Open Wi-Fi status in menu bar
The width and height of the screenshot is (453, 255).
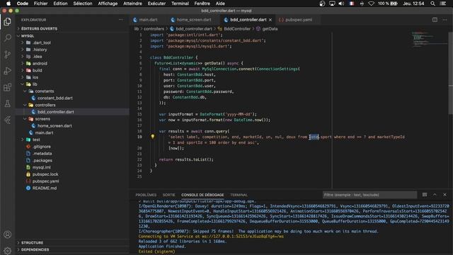pos(371,4)
